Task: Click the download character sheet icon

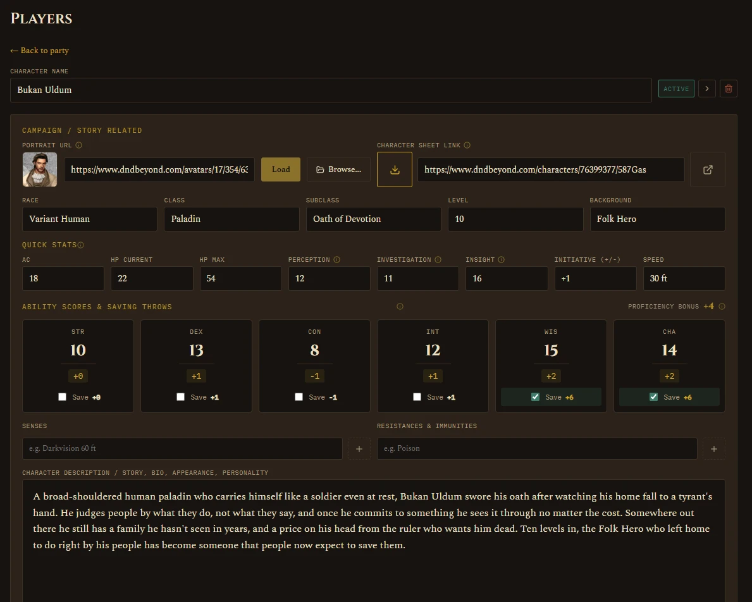Action: [x=394, y=170]
